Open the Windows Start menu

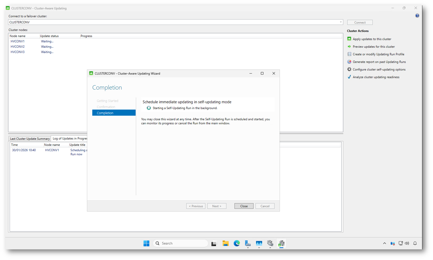146,243
